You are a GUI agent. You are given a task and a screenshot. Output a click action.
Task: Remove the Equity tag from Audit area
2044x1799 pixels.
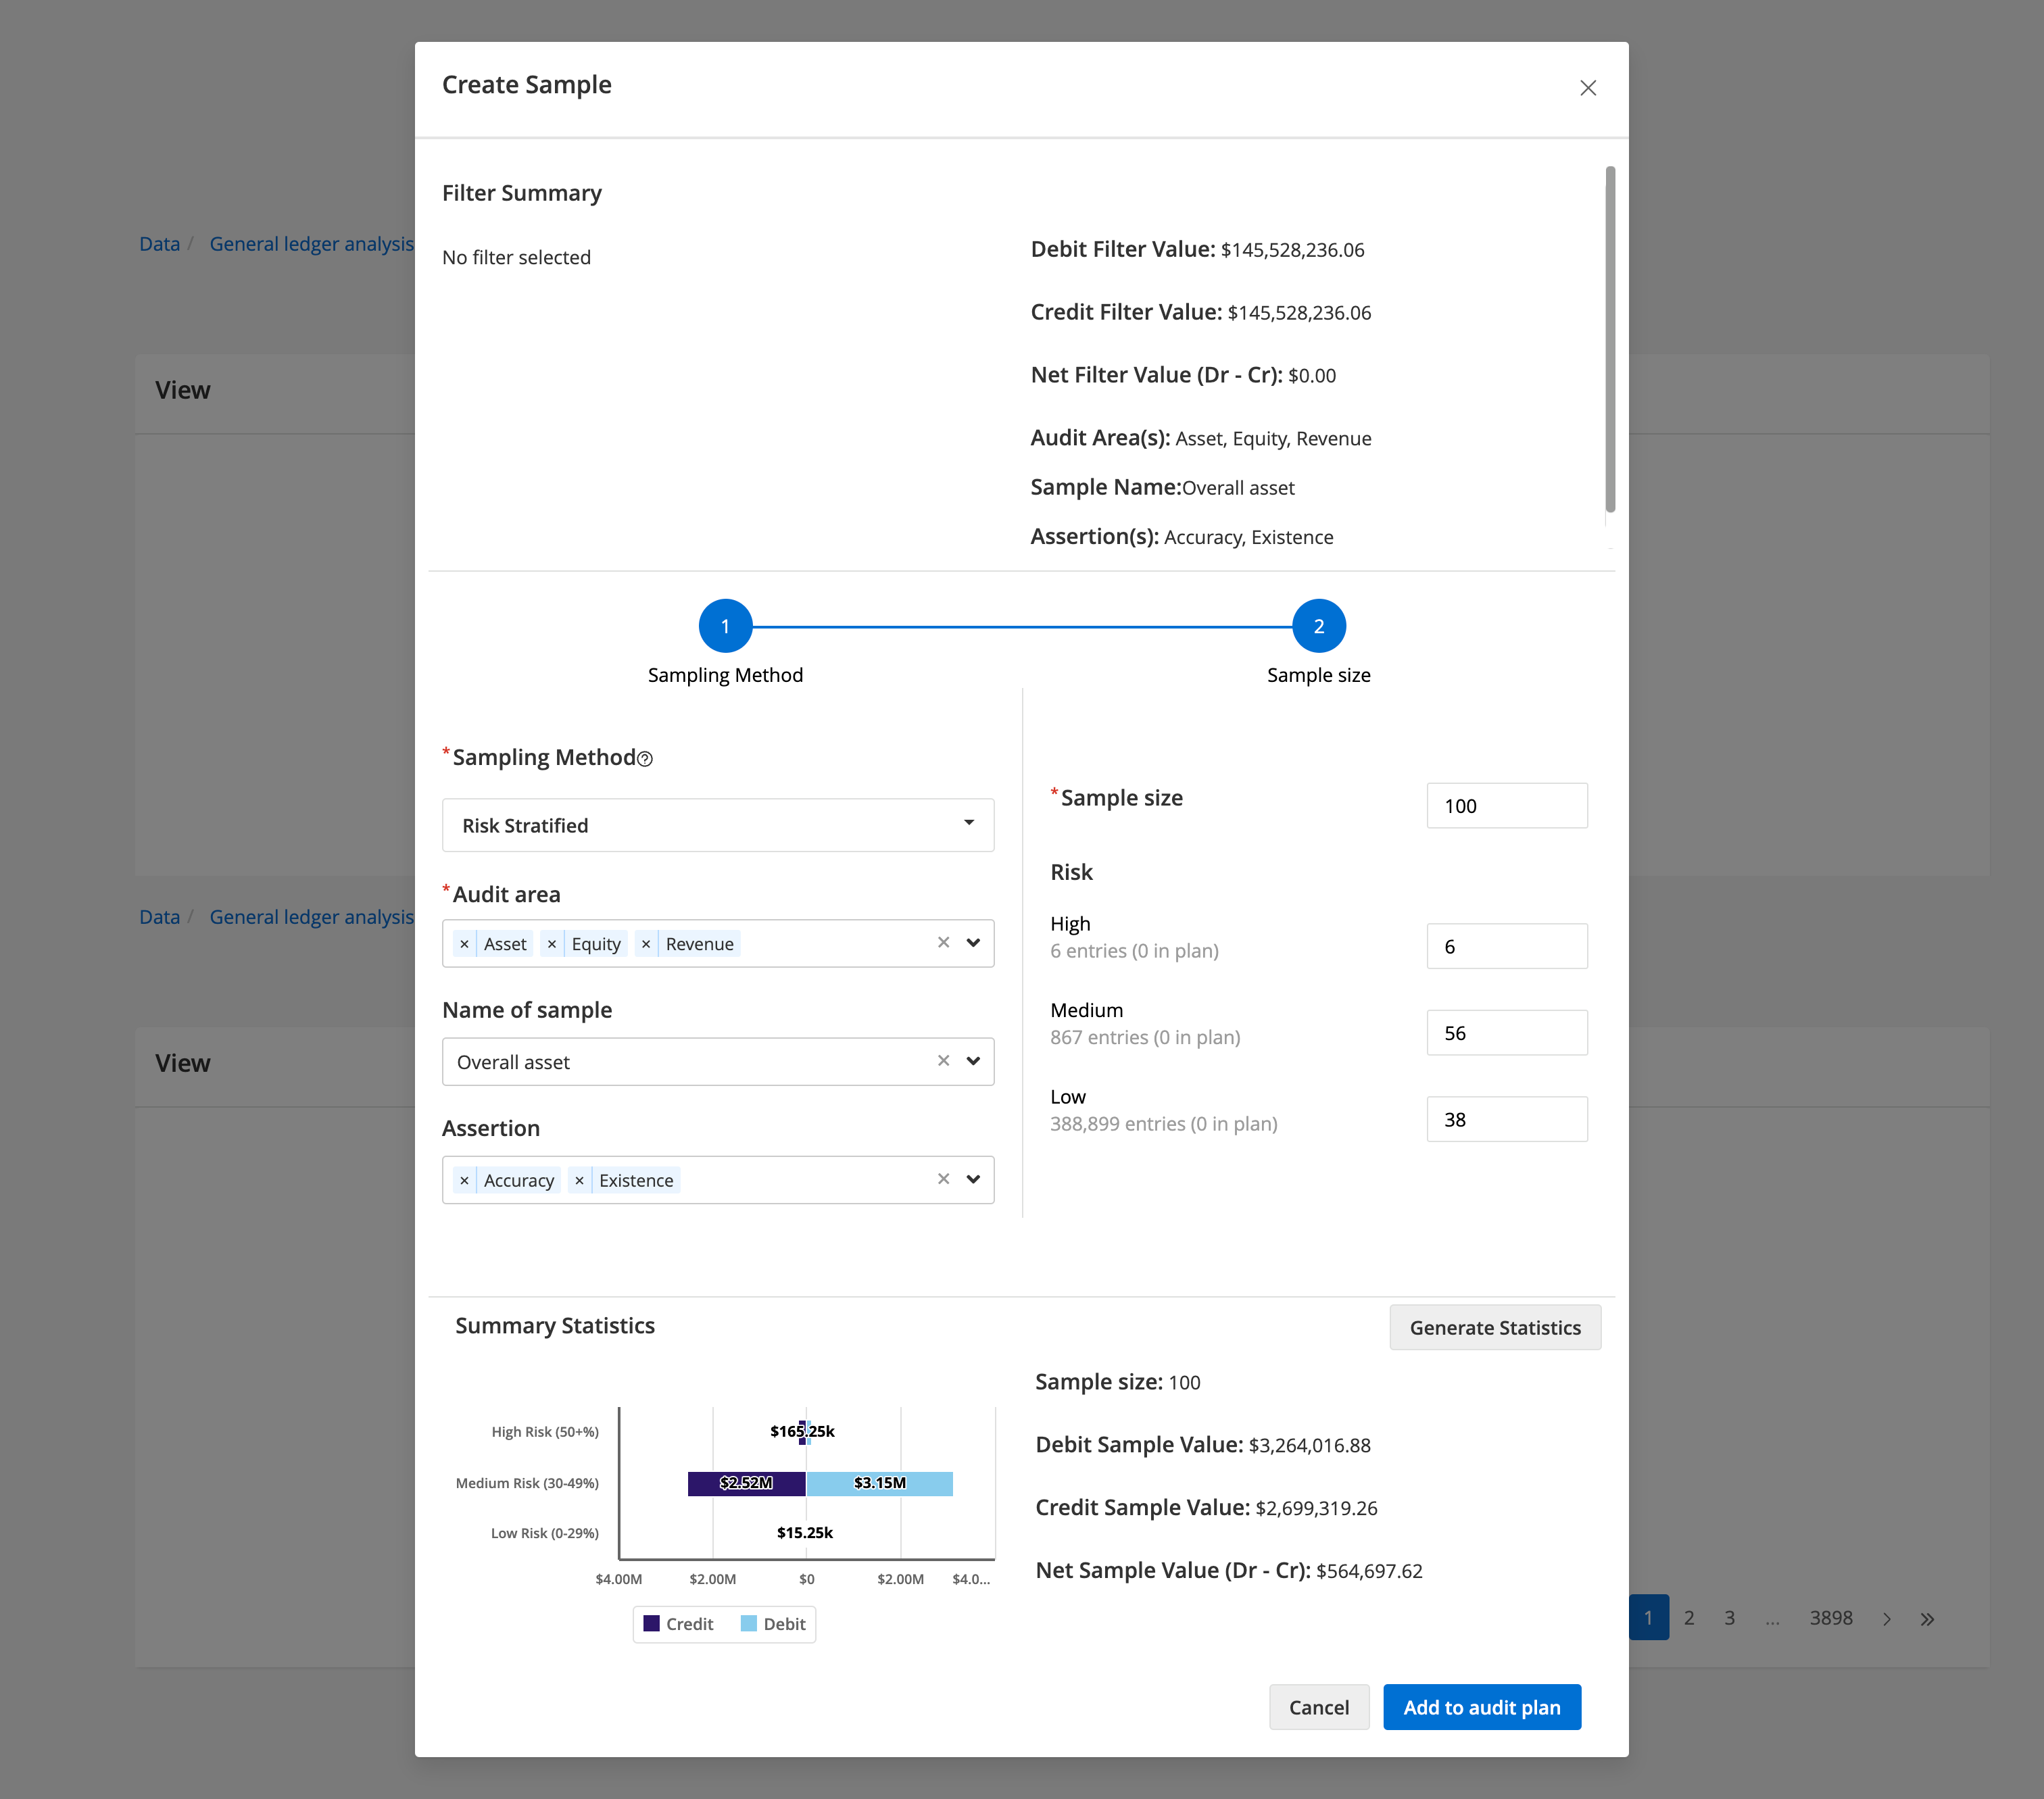(x=552, y=944)
